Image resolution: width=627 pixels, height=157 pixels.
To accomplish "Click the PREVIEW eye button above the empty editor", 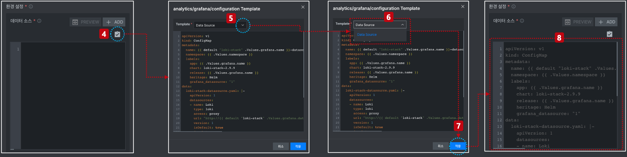I will pyautogui.click(x=85, y=22).
